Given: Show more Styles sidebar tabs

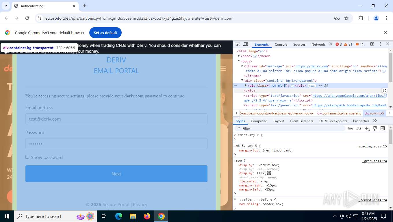Looking at the screenshot, I should tap(375, 121).
